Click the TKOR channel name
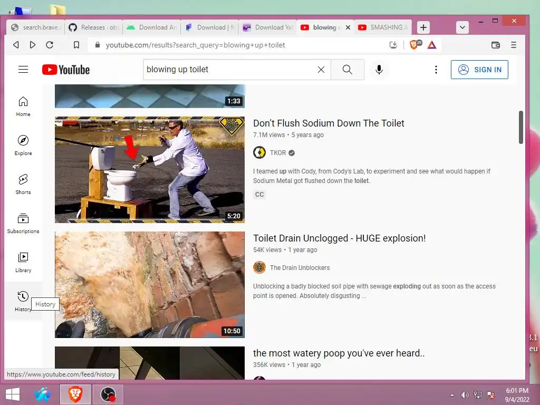 (278, 152)
